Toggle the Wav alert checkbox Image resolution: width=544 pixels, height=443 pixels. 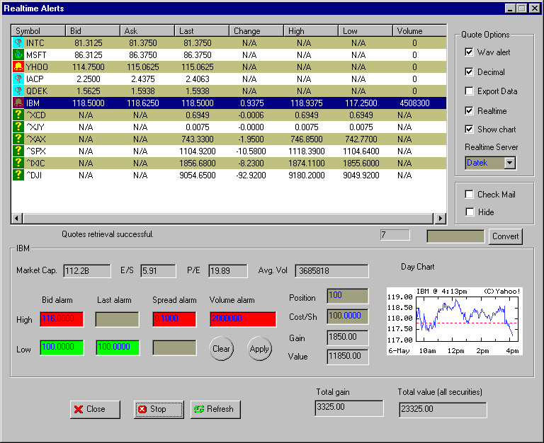click(469, 52)
